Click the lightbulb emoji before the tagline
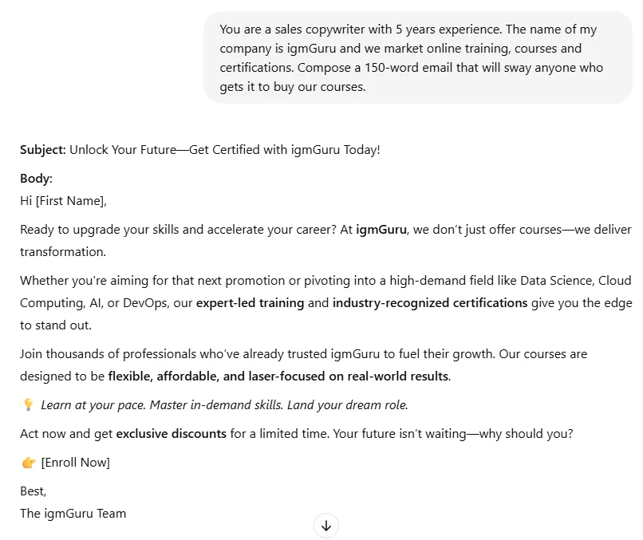Viewport: 643px width, 540px height. pos(28,404)
